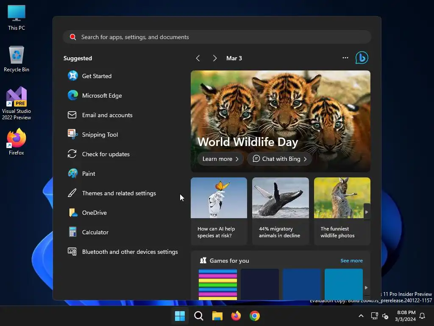Viewport: 434px width, 326px height.
Task: Click See more games link
Action: (x=351, y=261)
